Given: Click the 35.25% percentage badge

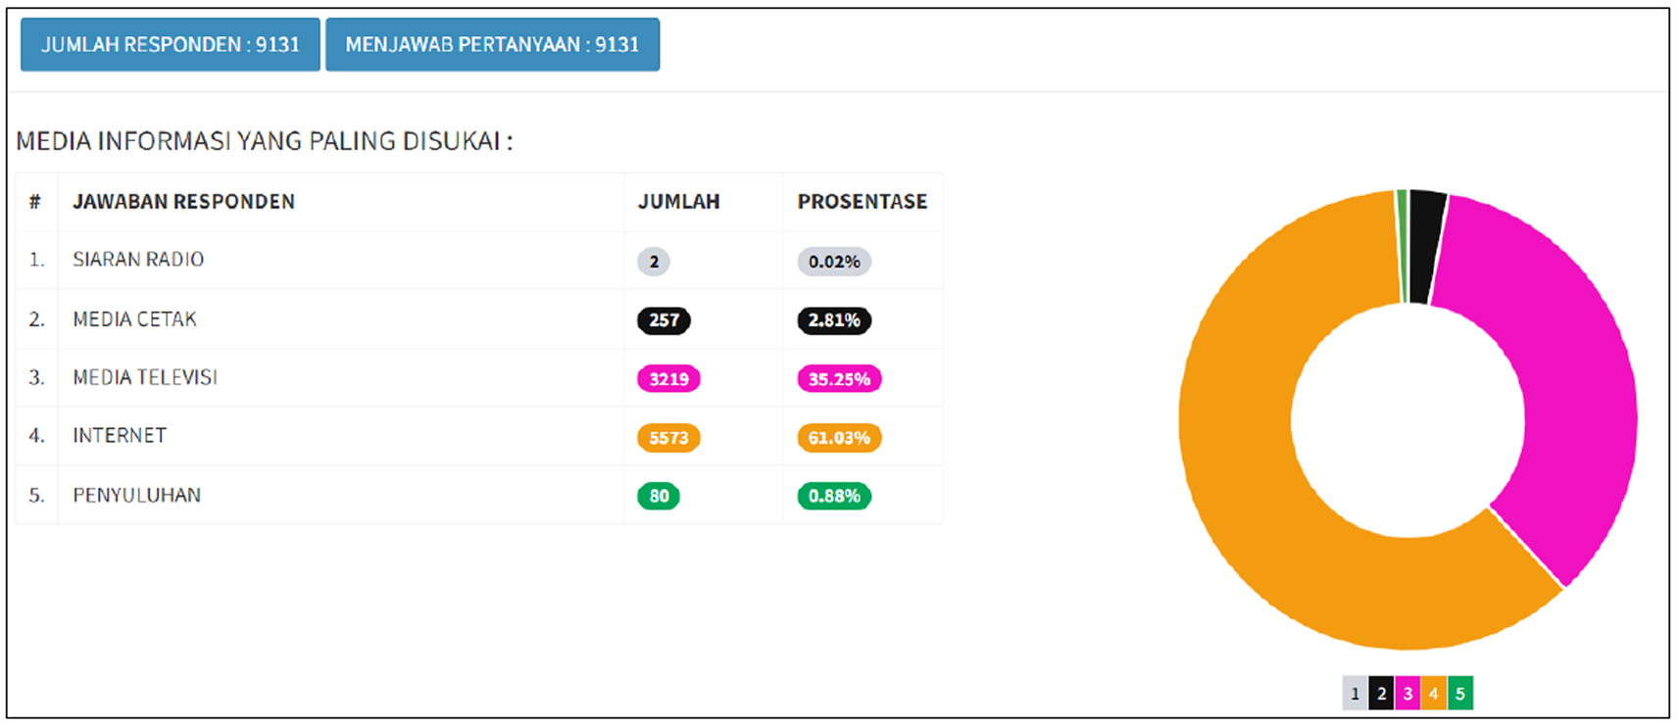Looking at the screenshot, I should 839,379.
